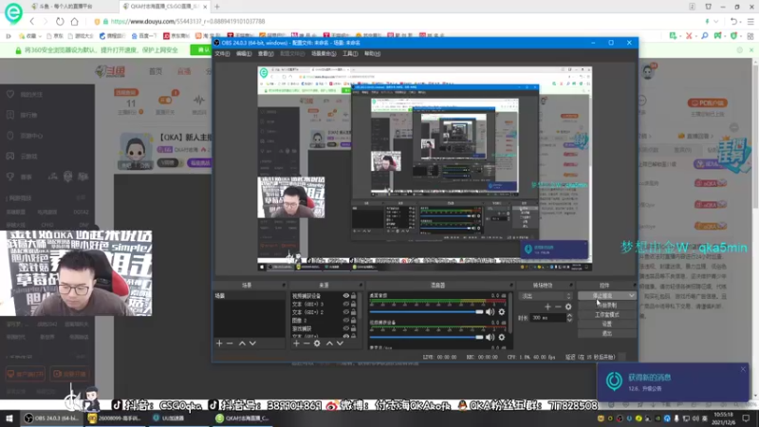Open the 帮助(H) menu in OBS

(x=372, y=54)
